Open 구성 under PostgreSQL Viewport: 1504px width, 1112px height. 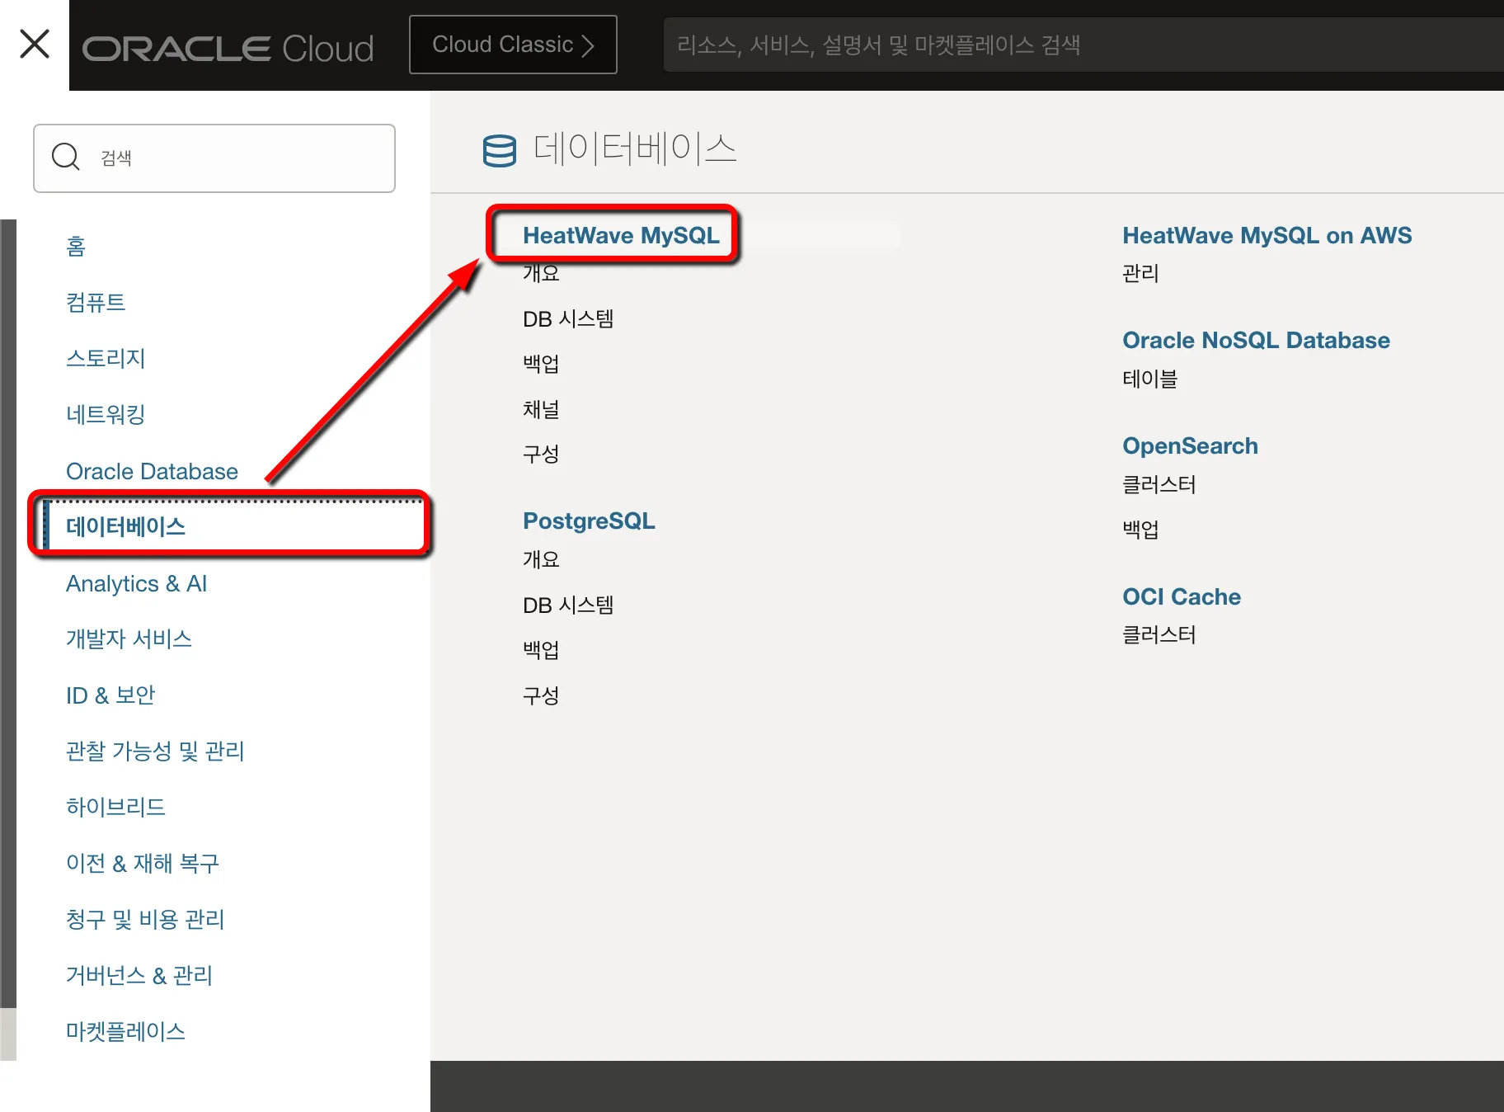(x=541, y=695)
